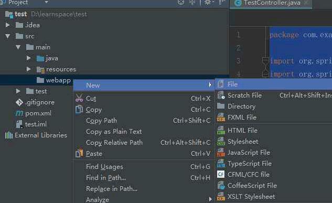
Task: Expand the resources folder arrow
Action: pos(28,69)
